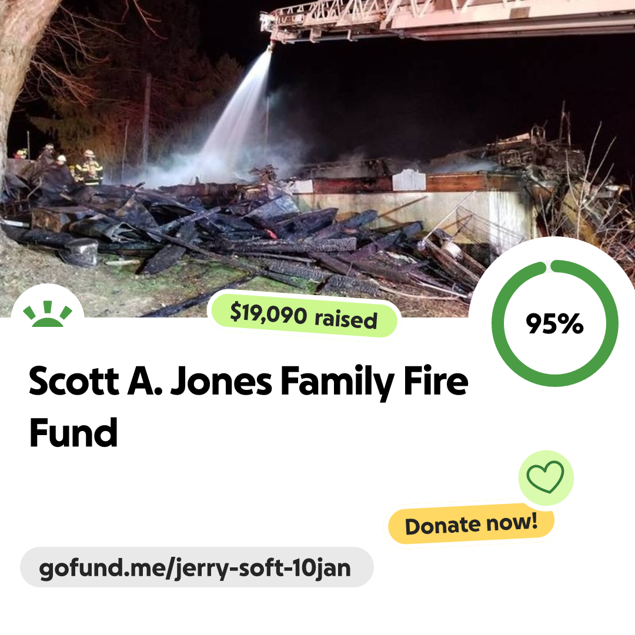Click the word Fund in the title
This screenshot has width=635, height=635.
tap(73, 433)
